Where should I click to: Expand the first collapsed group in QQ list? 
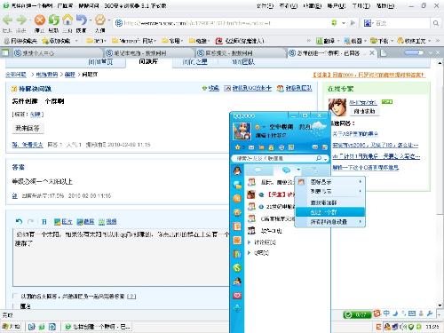pos(250,242)
